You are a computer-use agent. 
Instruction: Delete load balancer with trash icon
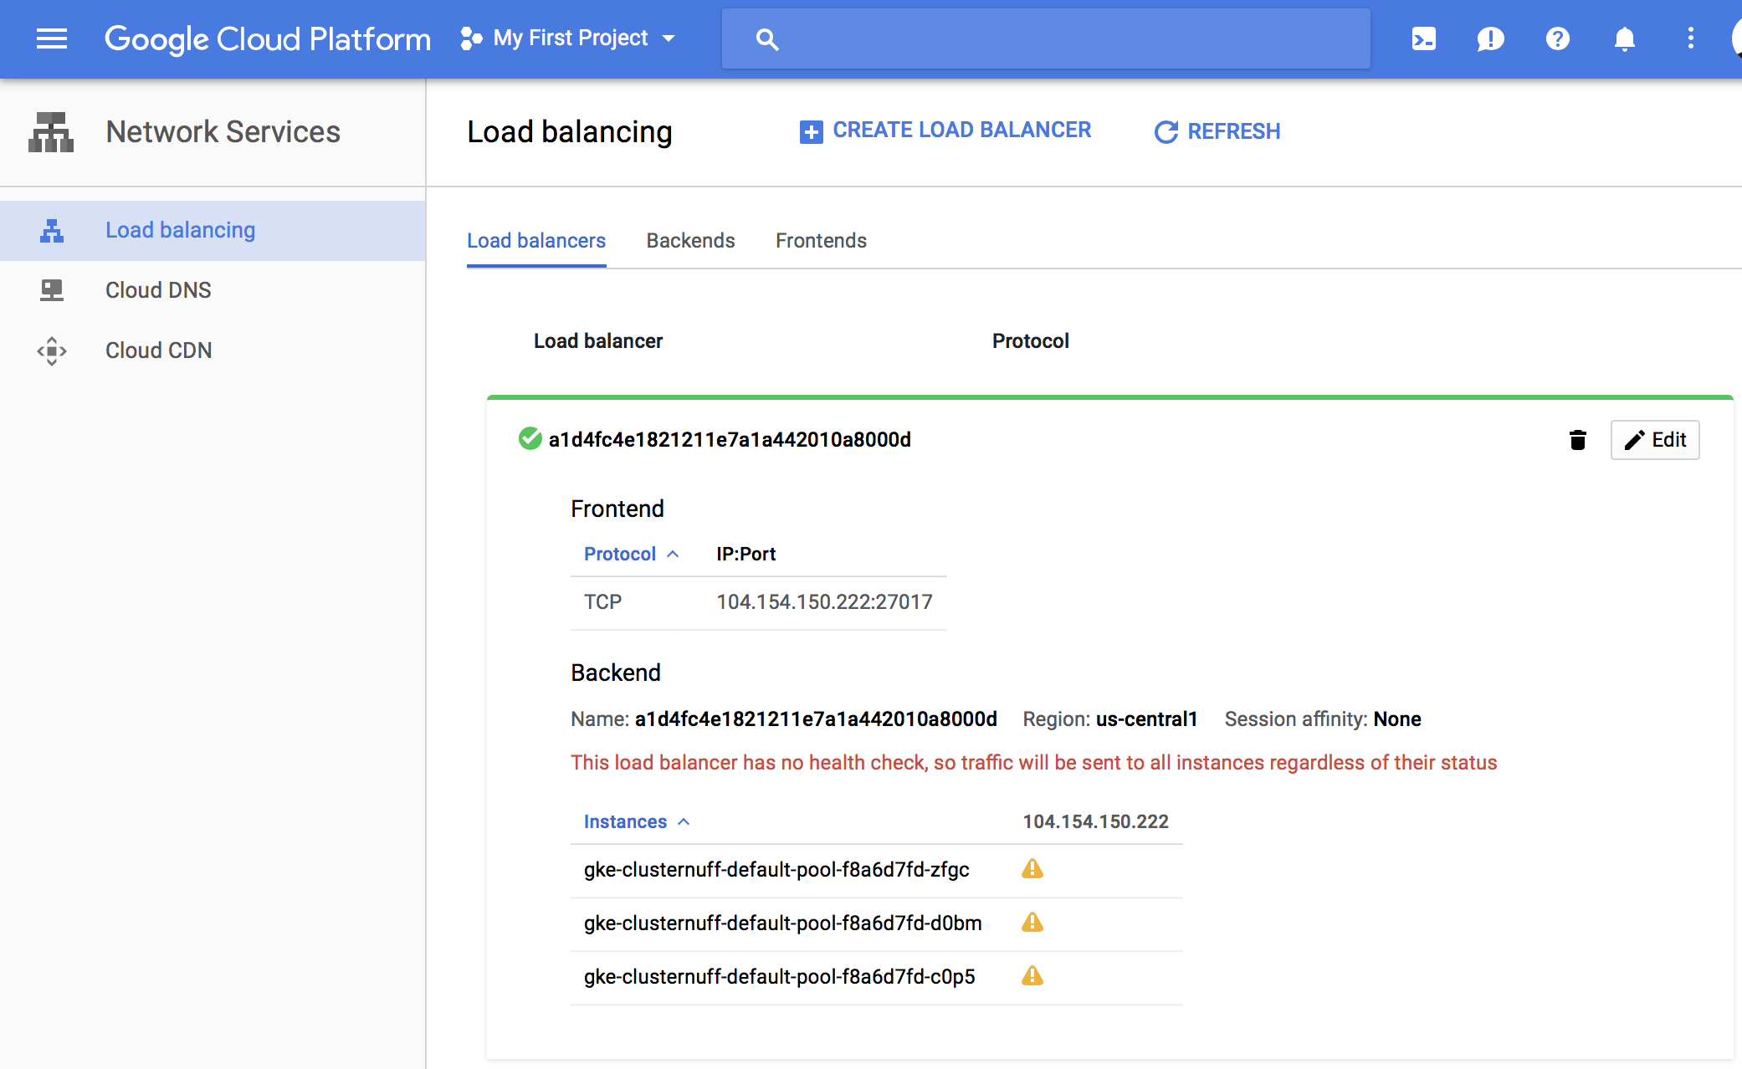[1577, 440]
